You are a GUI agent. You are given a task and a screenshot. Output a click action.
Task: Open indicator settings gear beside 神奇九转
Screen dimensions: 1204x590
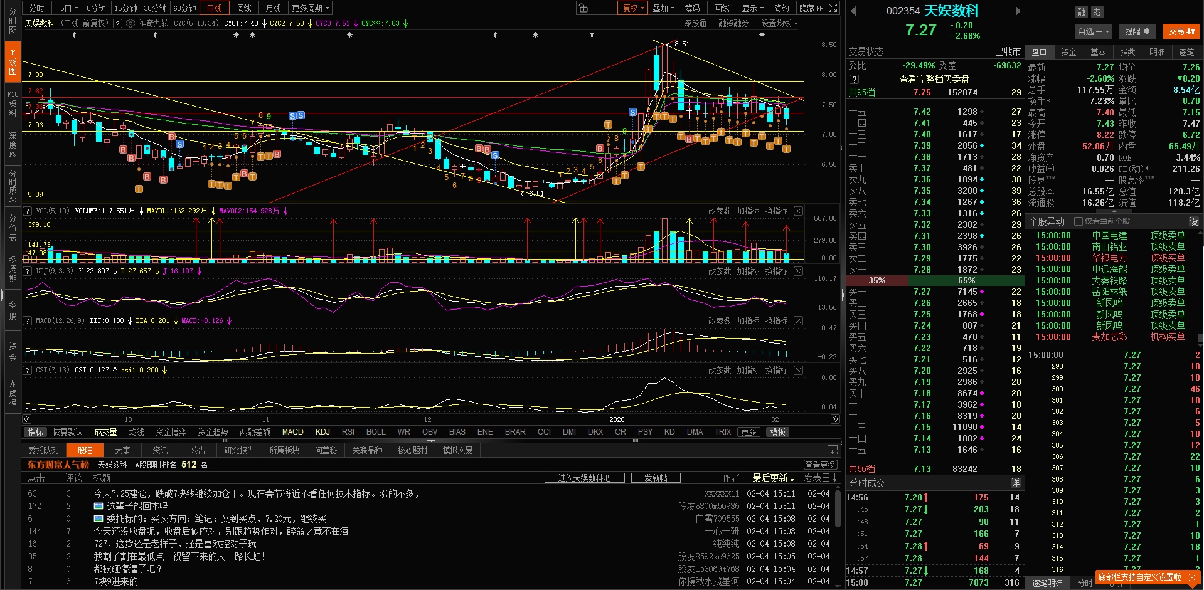tap(131, 23)
